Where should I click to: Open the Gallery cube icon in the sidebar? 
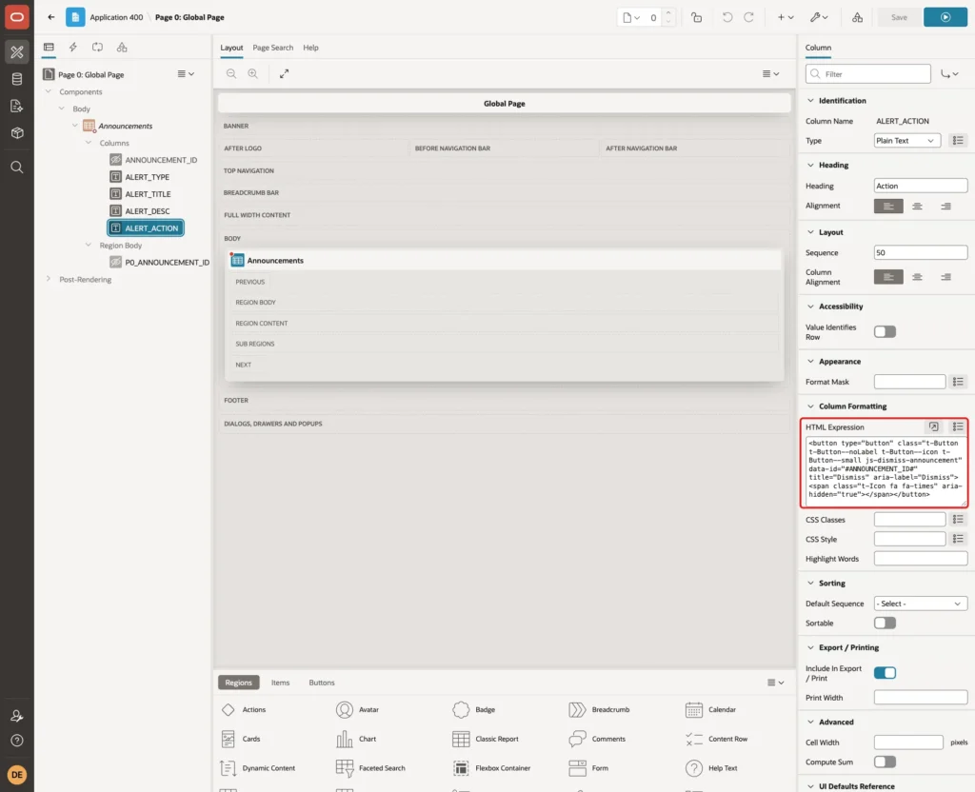pos(17,132)
